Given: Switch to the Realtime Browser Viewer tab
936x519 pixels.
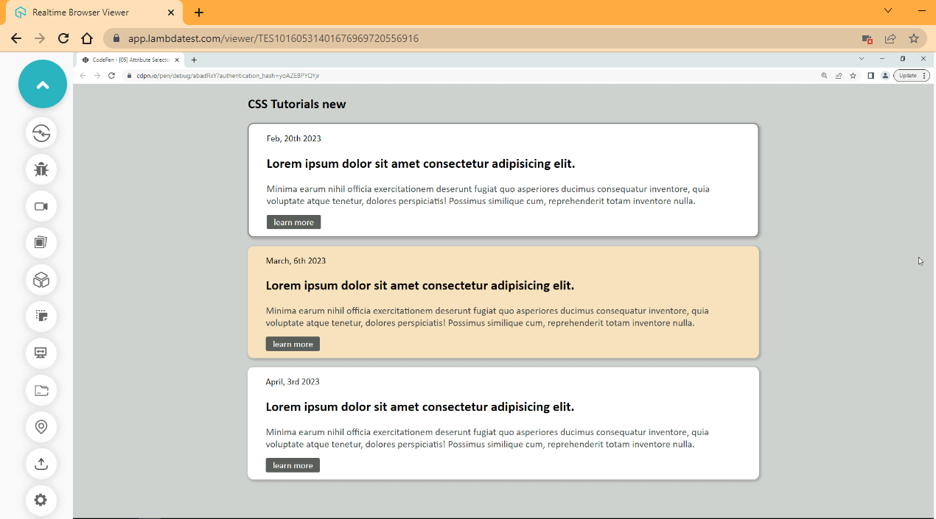Looking at the screenshot, I should (81, 13).
